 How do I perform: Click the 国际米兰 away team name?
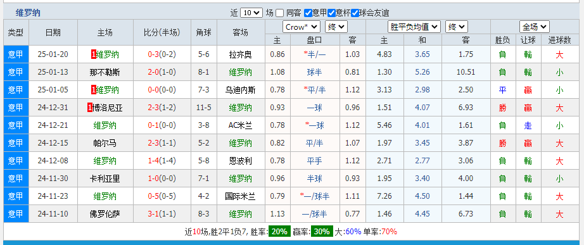click(x=241, y=196)
